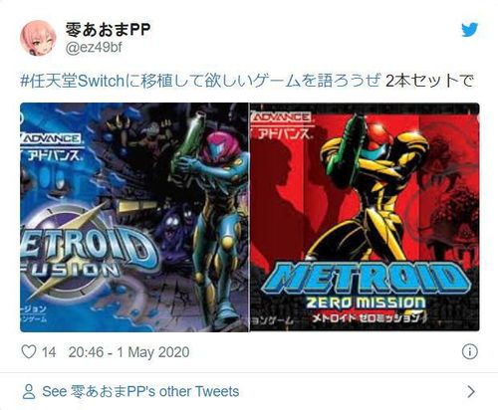This screenshot has height=410, width=498.
Task: Open the Metroid Zero Mission cover image
Action: pos(365,217)
